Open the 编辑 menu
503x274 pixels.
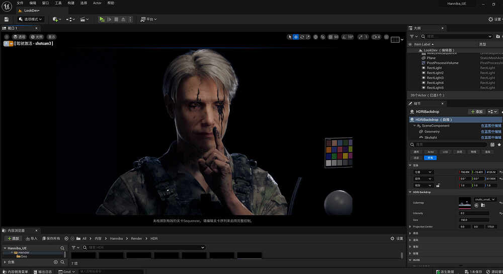[x=33, y=3]
